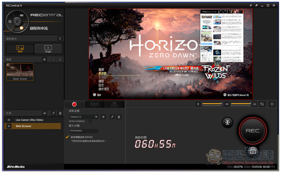Toggle visibility of Live Gamer Ultra-Video source
Viewport: 281px width, 173px height.
coord(9,120)
